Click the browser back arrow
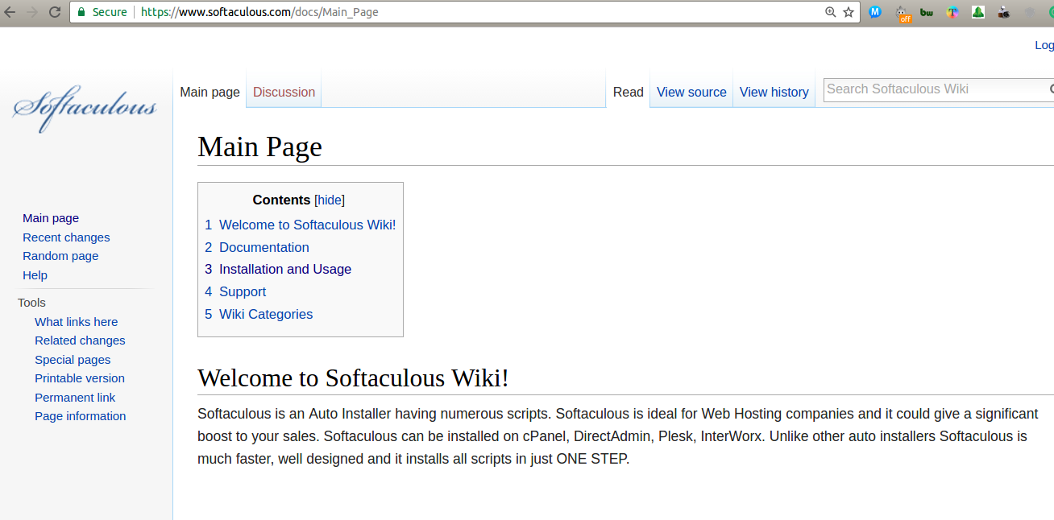 (10, 12)
